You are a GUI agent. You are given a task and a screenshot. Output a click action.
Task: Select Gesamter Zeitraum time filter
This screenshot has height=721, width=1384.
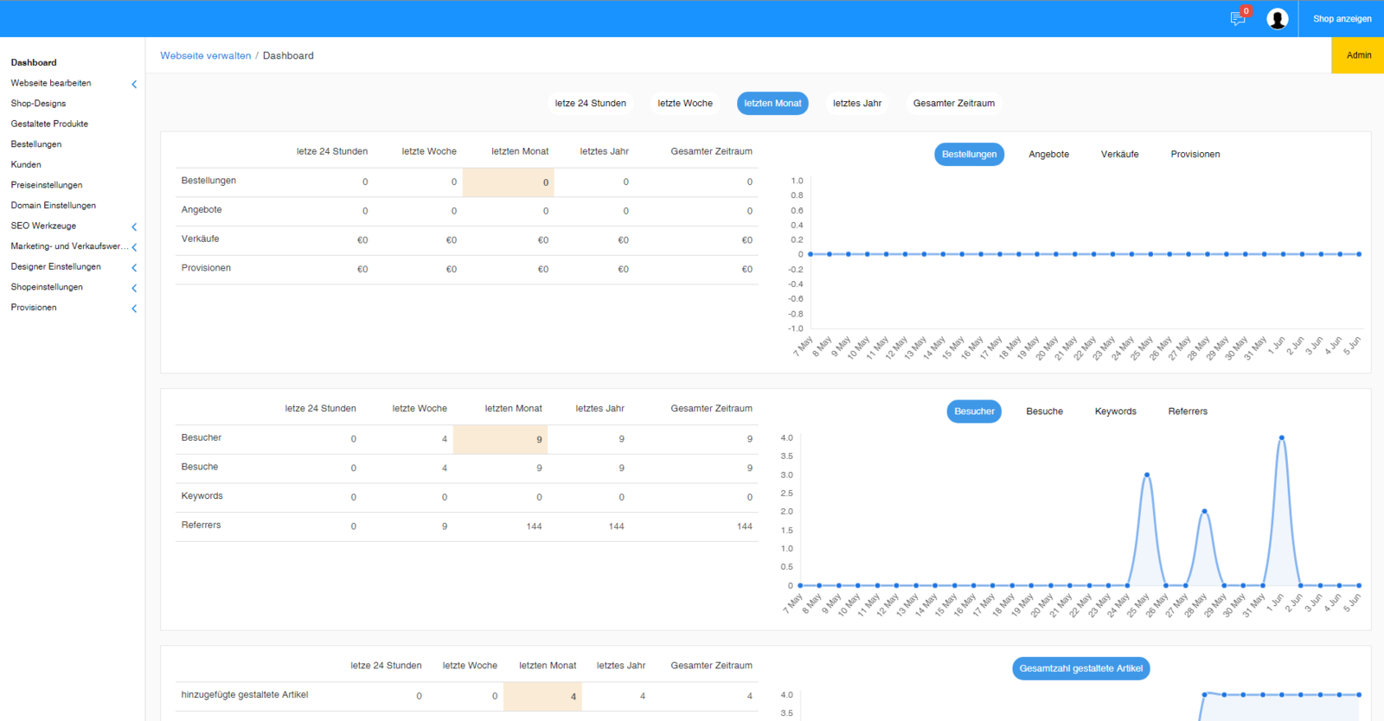click(x=953, y=103)
